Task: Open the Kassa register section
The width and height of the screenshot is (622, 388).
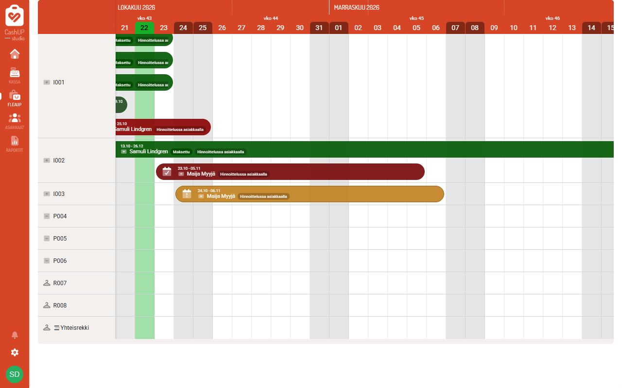Action: (15, 76)
